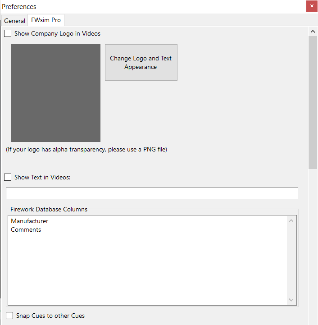Select Comments in database columns list
Screen dimensions: 318x325
[26, 229]
